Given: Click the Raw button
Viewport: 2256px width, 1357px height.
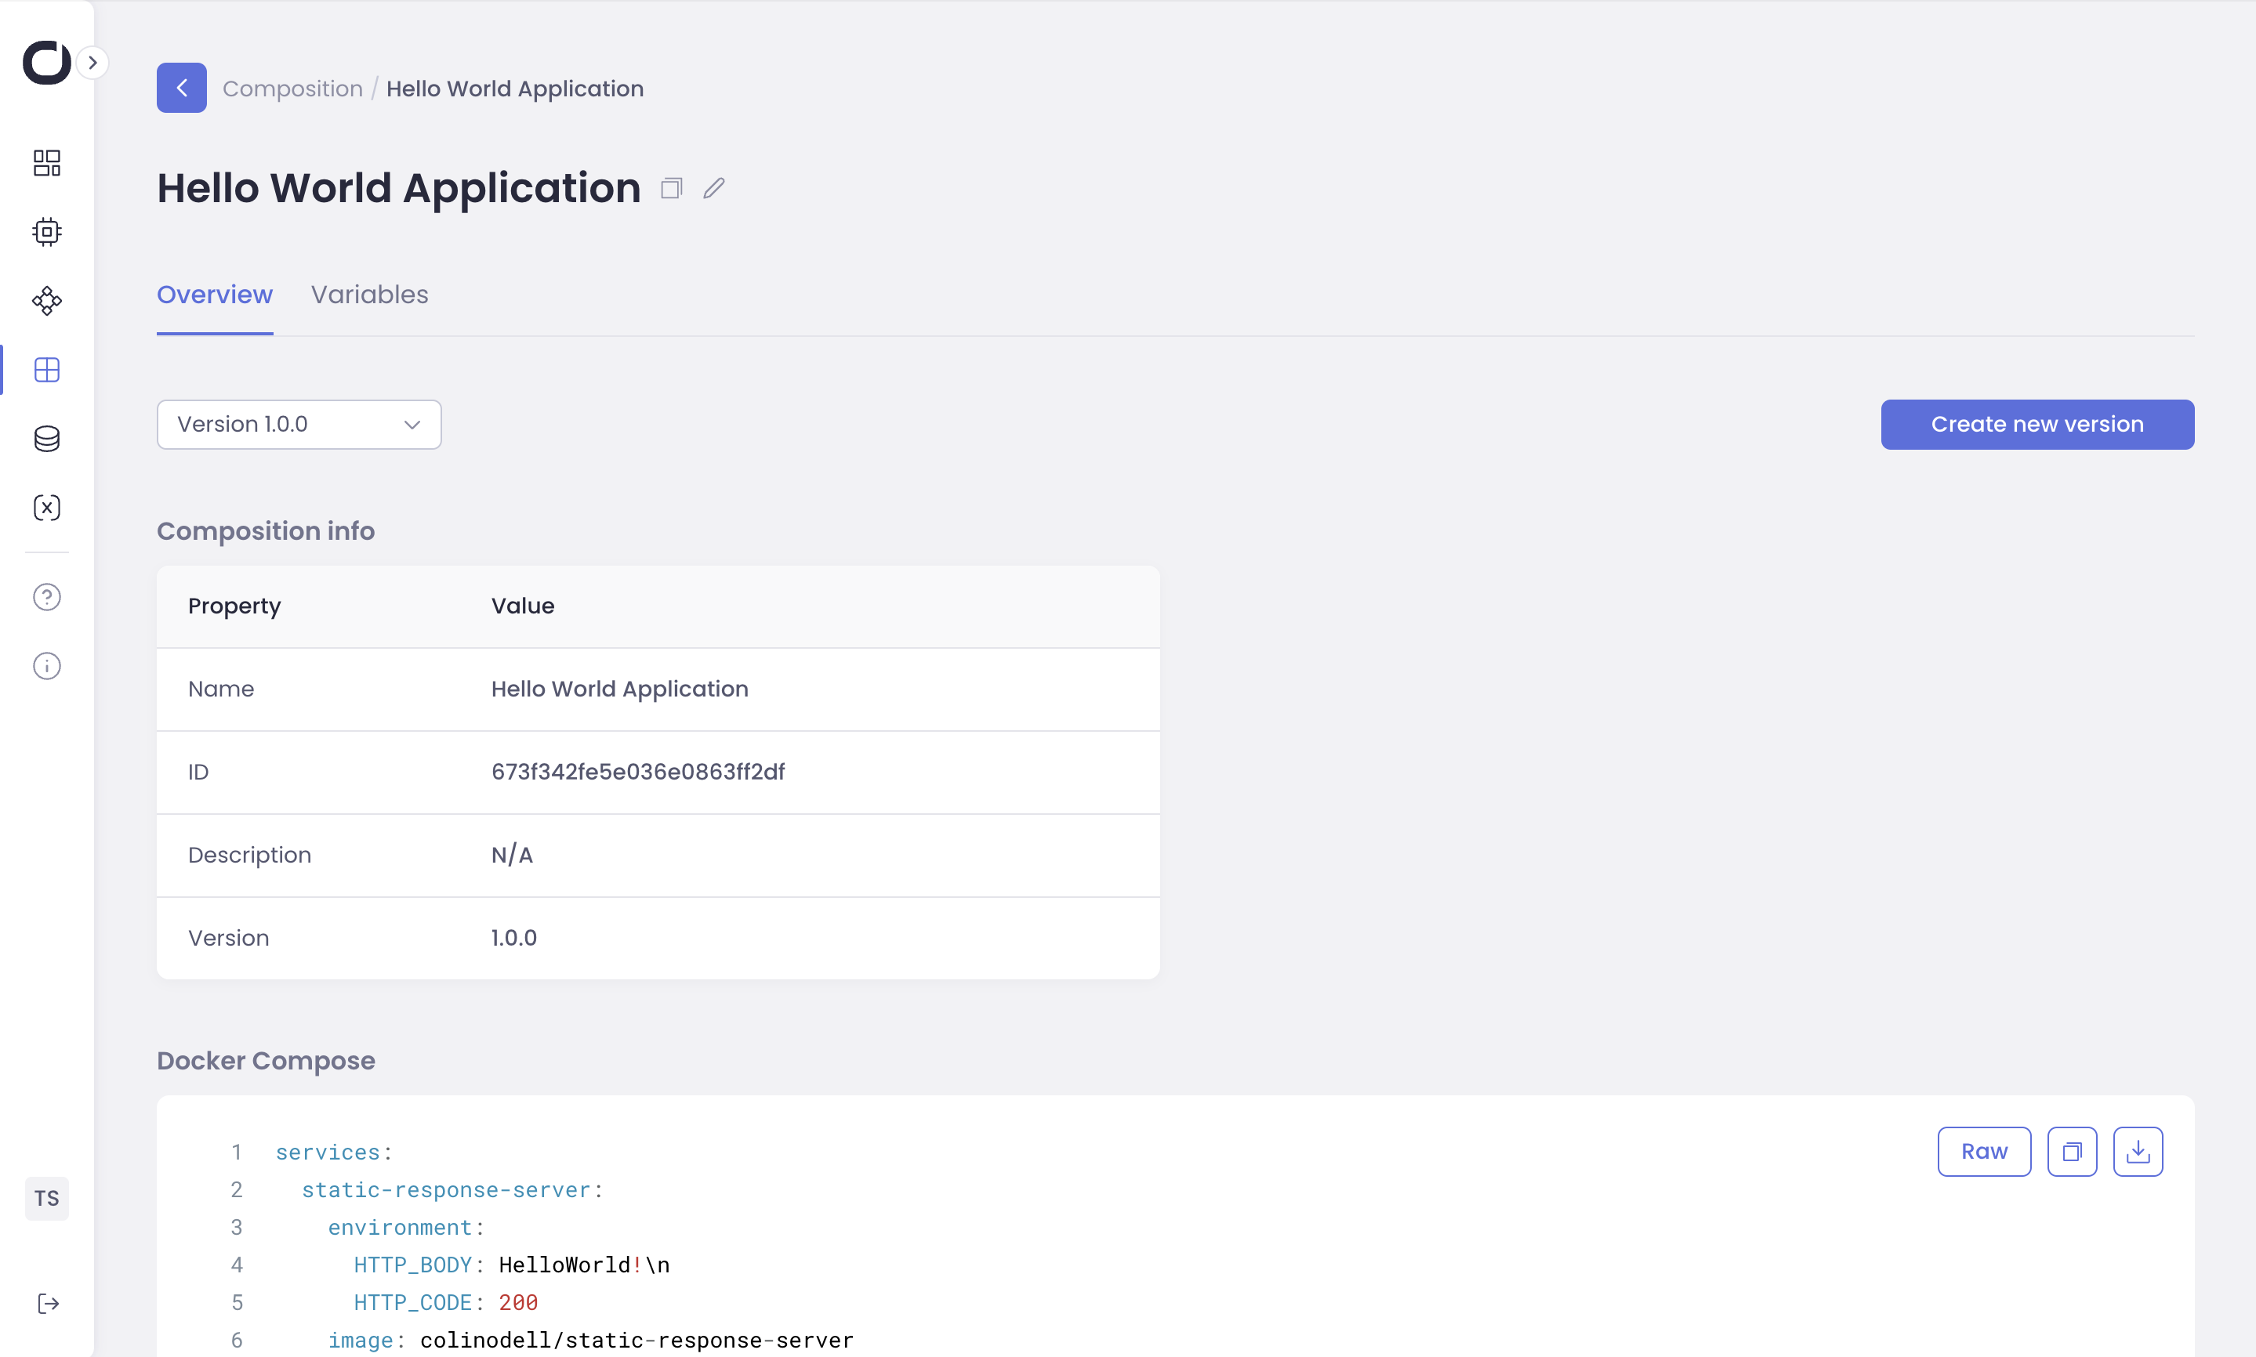Looking at the screenshot, I should tap(1983, 1151).
